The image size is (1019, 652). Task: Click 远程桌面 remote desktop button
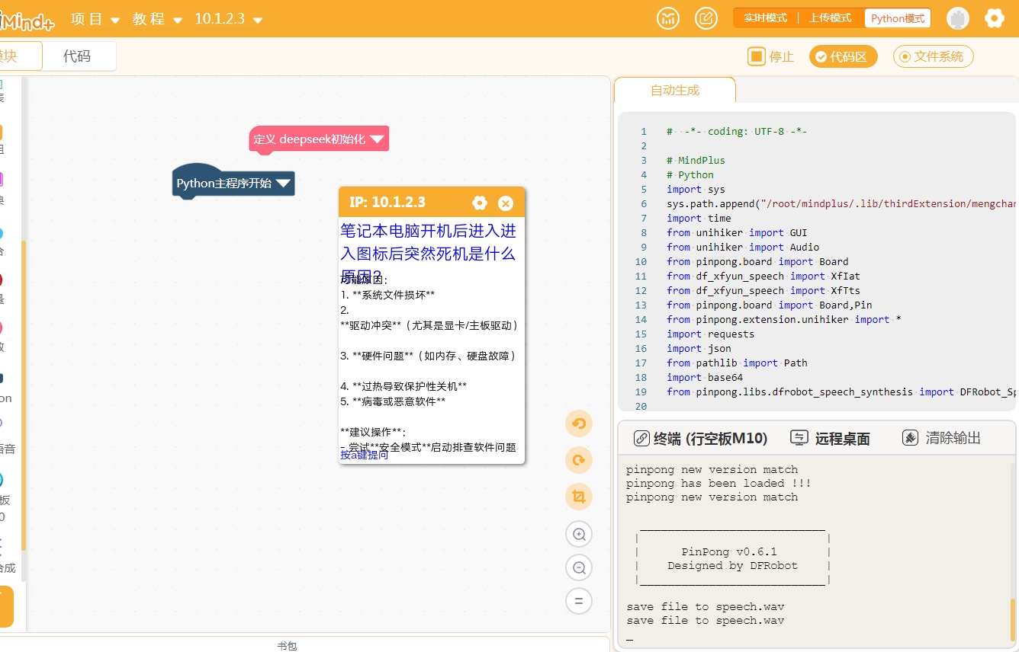[830, 438]
